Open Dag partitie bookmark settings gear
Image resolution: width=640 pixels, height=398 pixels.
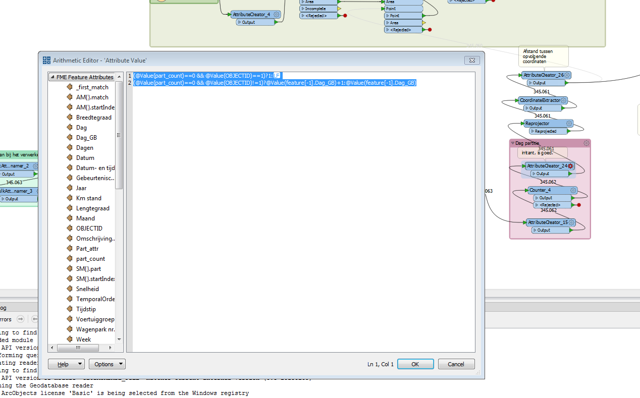tap(586, 143)
